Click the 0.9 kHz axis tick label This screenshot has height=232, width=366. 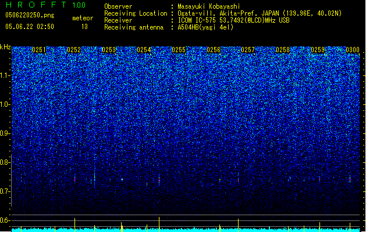point(5,133)
